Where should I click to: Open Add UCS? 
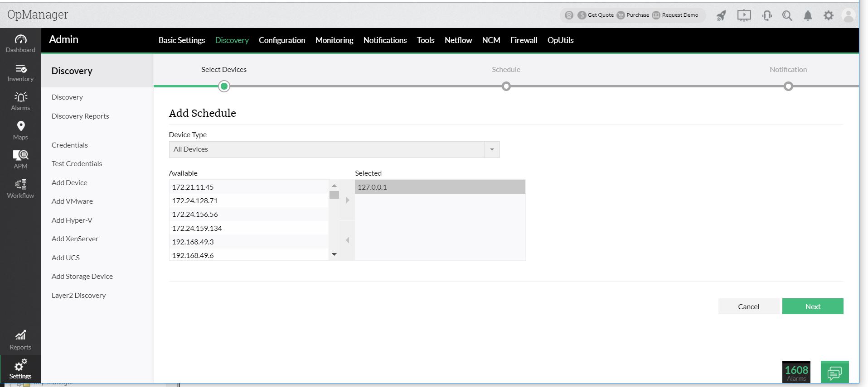[66, 258]
